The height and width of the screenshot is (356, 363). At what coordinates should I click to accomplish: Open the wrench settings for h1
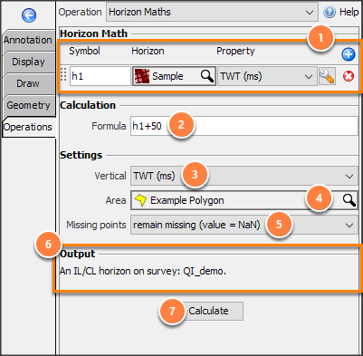tap(327, 76)
